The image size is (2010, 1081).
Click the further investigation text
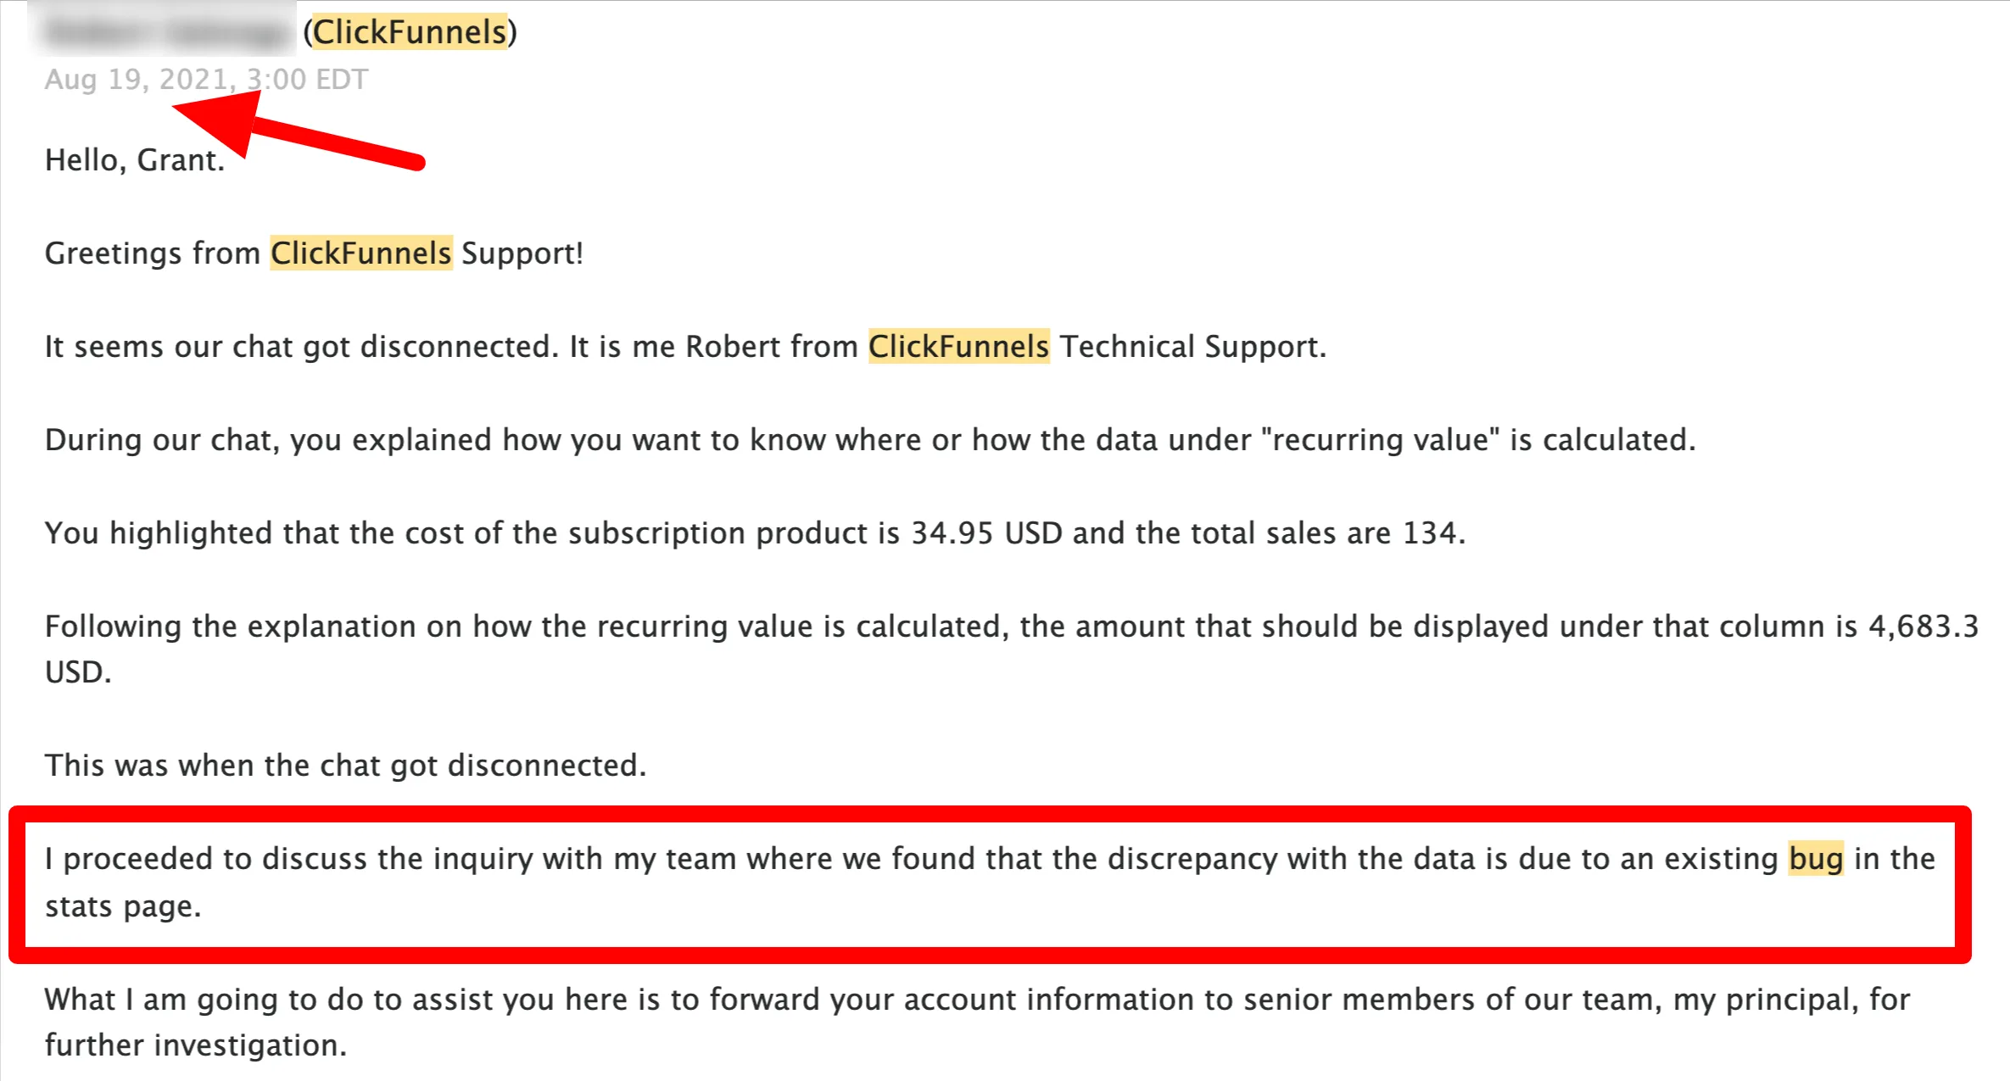196,1045
